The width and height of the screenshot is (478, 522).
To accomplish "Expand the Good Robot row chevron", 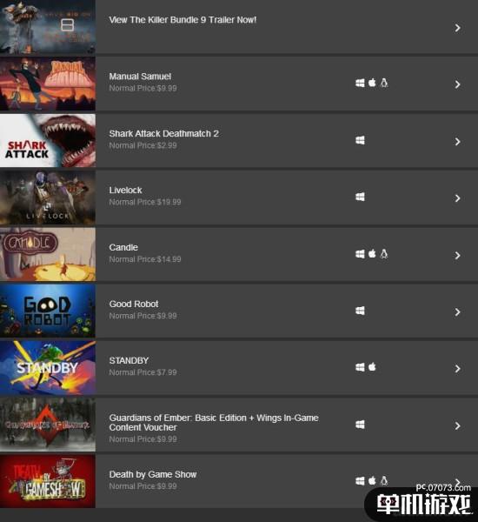I will pyautogui.click(x=458, y=312).
